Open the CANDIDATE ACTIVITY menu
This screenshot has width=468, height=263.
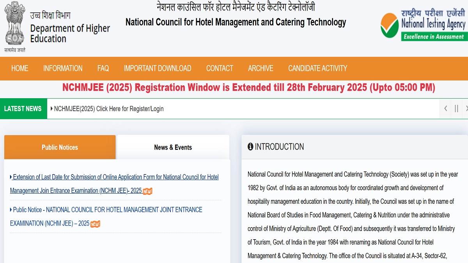(317, 68)
